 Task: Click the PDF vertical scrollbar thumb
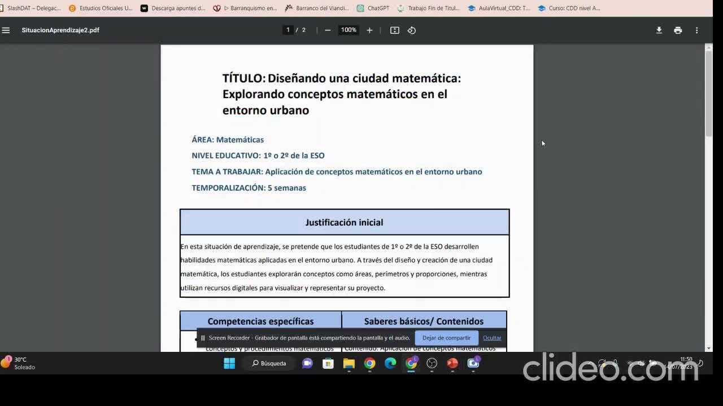click(709, 94)
